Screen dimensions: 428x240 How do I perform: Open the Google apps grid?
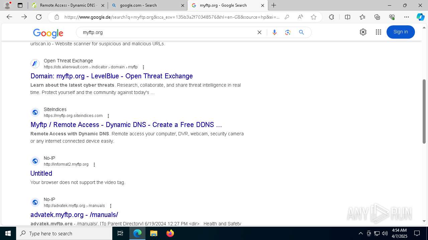(x=379, y=32)
